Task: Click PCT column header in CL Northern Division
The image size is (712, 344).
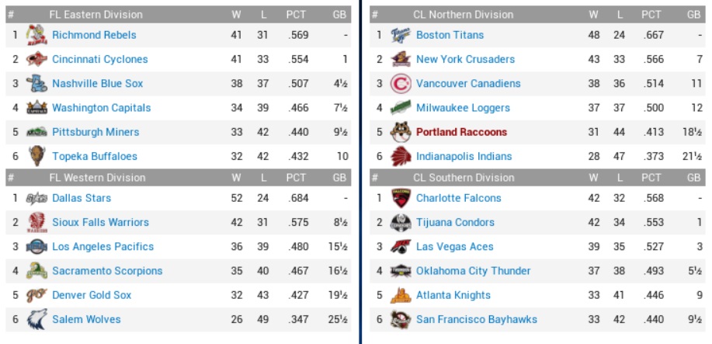Action: click(x=651, y=14)
